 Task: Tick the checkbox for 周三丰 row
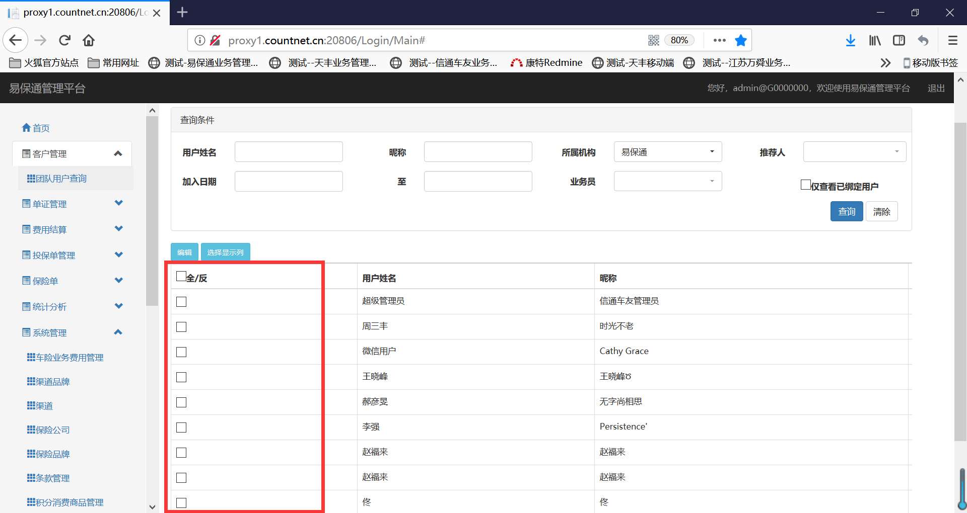coord(181,327)
